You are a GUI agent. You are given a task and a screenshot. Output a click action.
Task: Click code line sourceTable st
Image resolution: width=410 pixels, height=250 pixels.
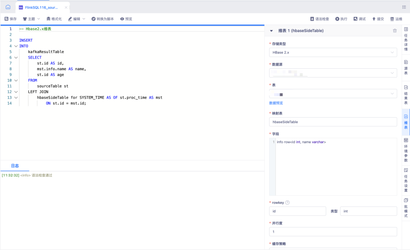[52, 86]
